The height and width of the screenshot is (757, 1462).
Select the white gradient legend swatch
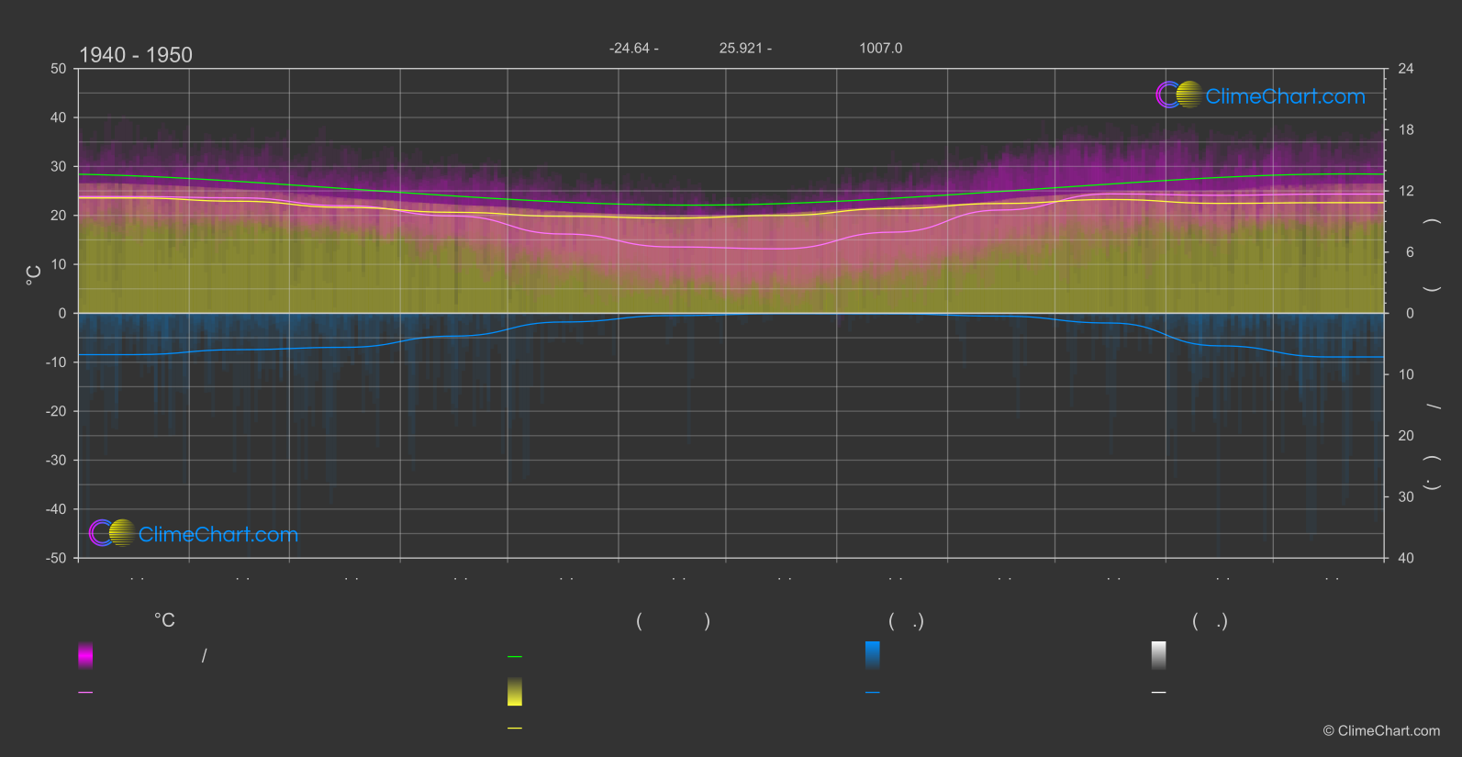coord(1159,655)
